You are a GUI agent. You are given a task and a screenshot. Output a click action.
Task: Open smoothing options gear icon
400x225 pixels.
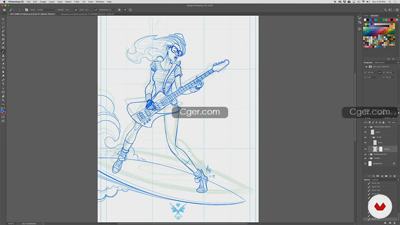point(119,10)
